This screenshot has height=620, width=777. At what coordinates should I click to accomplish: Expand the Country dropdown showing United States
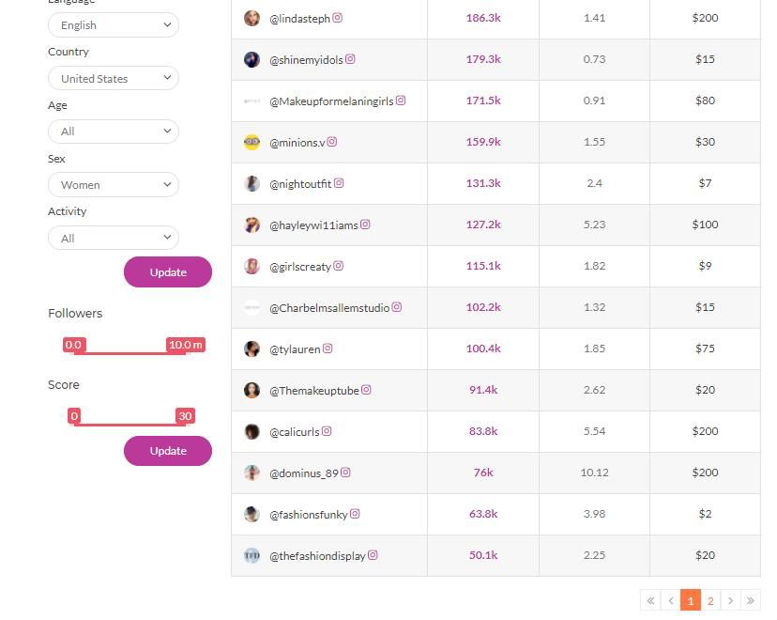point(114,78)
